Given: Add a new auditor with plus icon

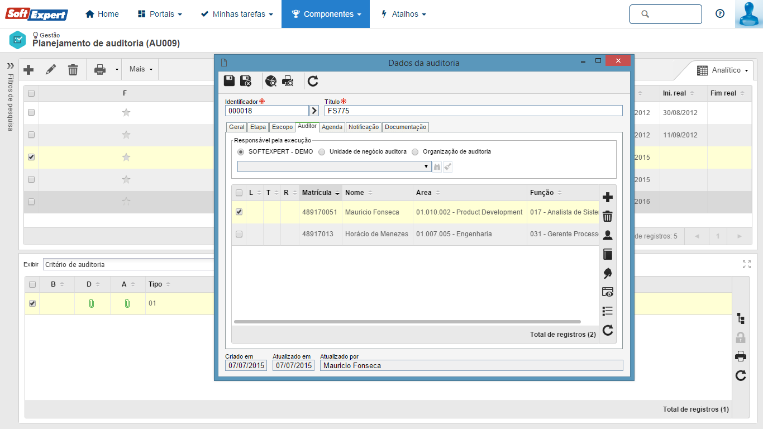Looking at the screenshot, I should [x=608, y=197].
